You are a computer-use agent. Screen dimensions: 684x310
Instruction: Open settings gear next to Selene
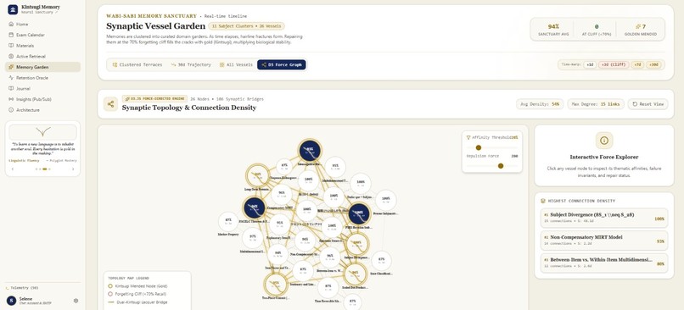[76, 301]
